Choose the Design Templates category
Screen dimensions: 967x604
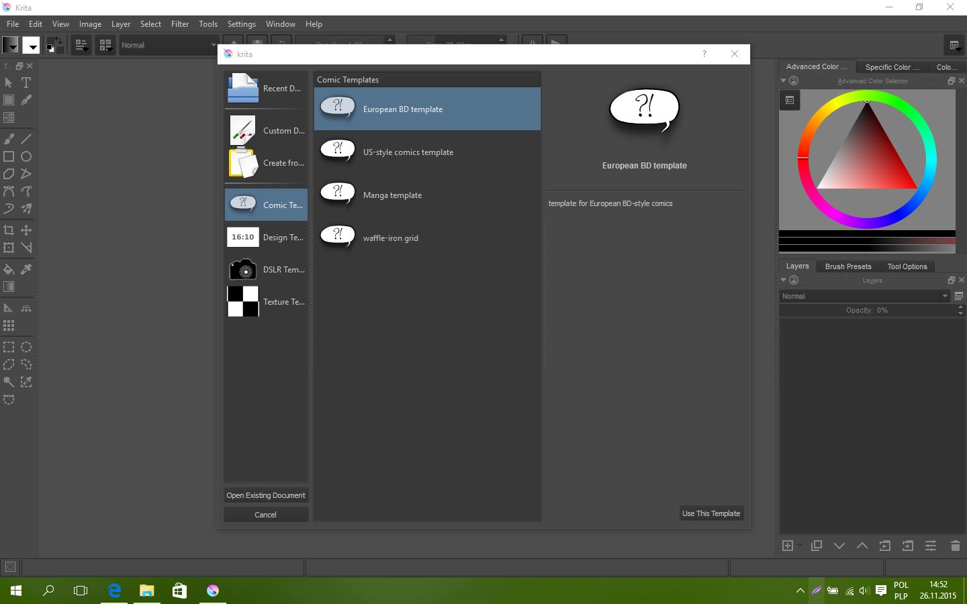click(267, 237)
